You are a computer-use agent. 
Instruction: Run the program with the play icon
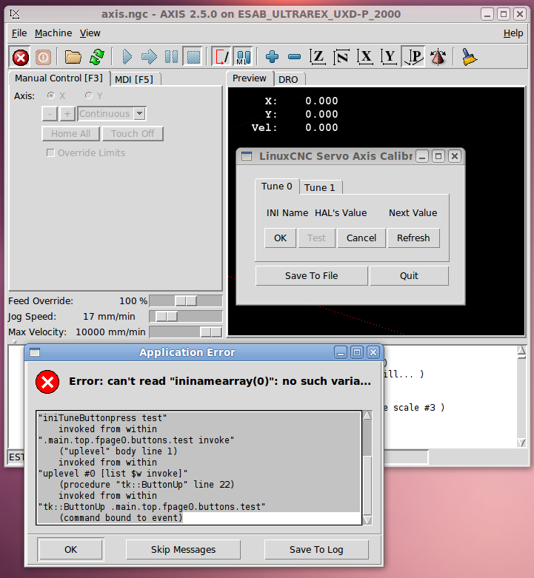click(x=127, y=57)
